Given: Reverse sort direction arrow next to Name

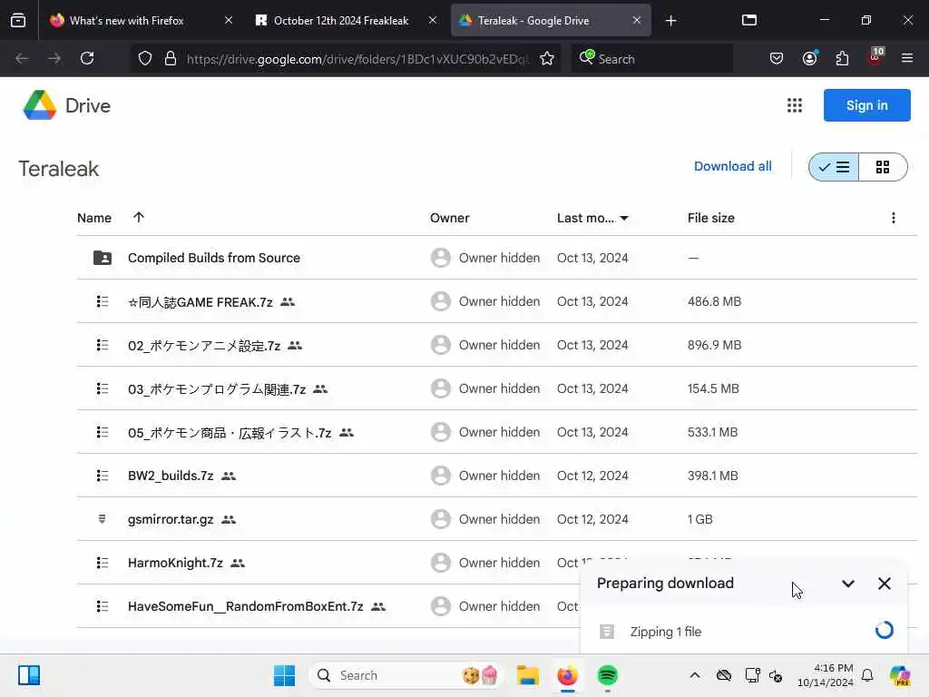Looking at the screenshot, I should 139,218.
